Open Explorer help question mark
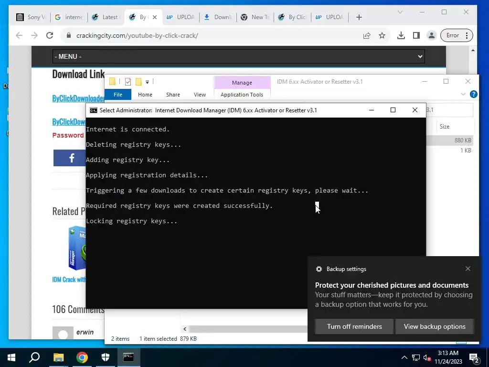The height and width of the screenshot is (367, 489). [473, 94]
